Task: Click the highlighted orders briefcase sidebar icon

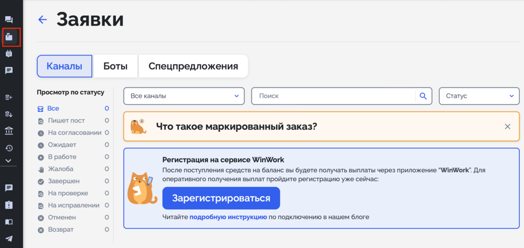Action: click(x=9, y=37)
